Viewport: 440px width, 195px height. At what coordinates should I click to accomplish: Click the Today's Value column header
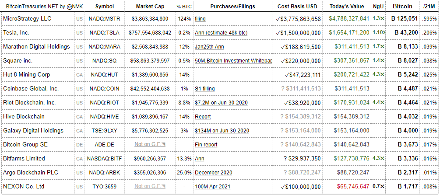click(347, 7)
